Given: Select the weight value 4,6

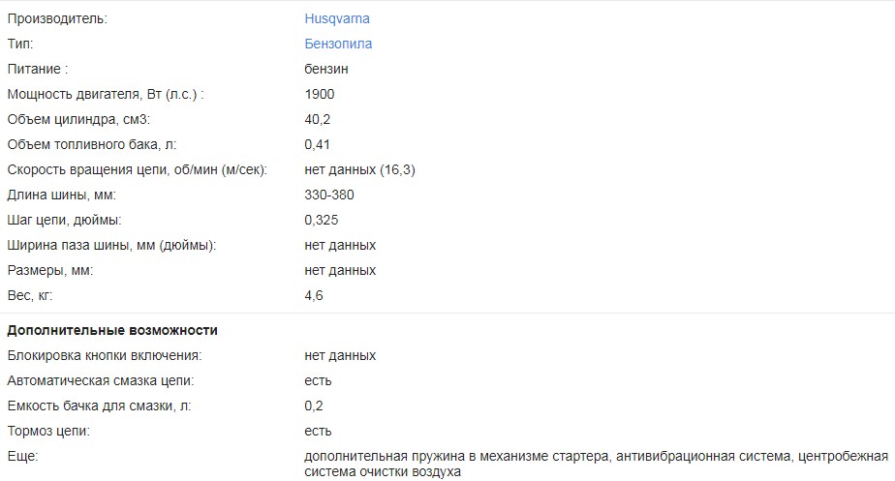Looking at the screenshot, I should click(x=314, y=295).
